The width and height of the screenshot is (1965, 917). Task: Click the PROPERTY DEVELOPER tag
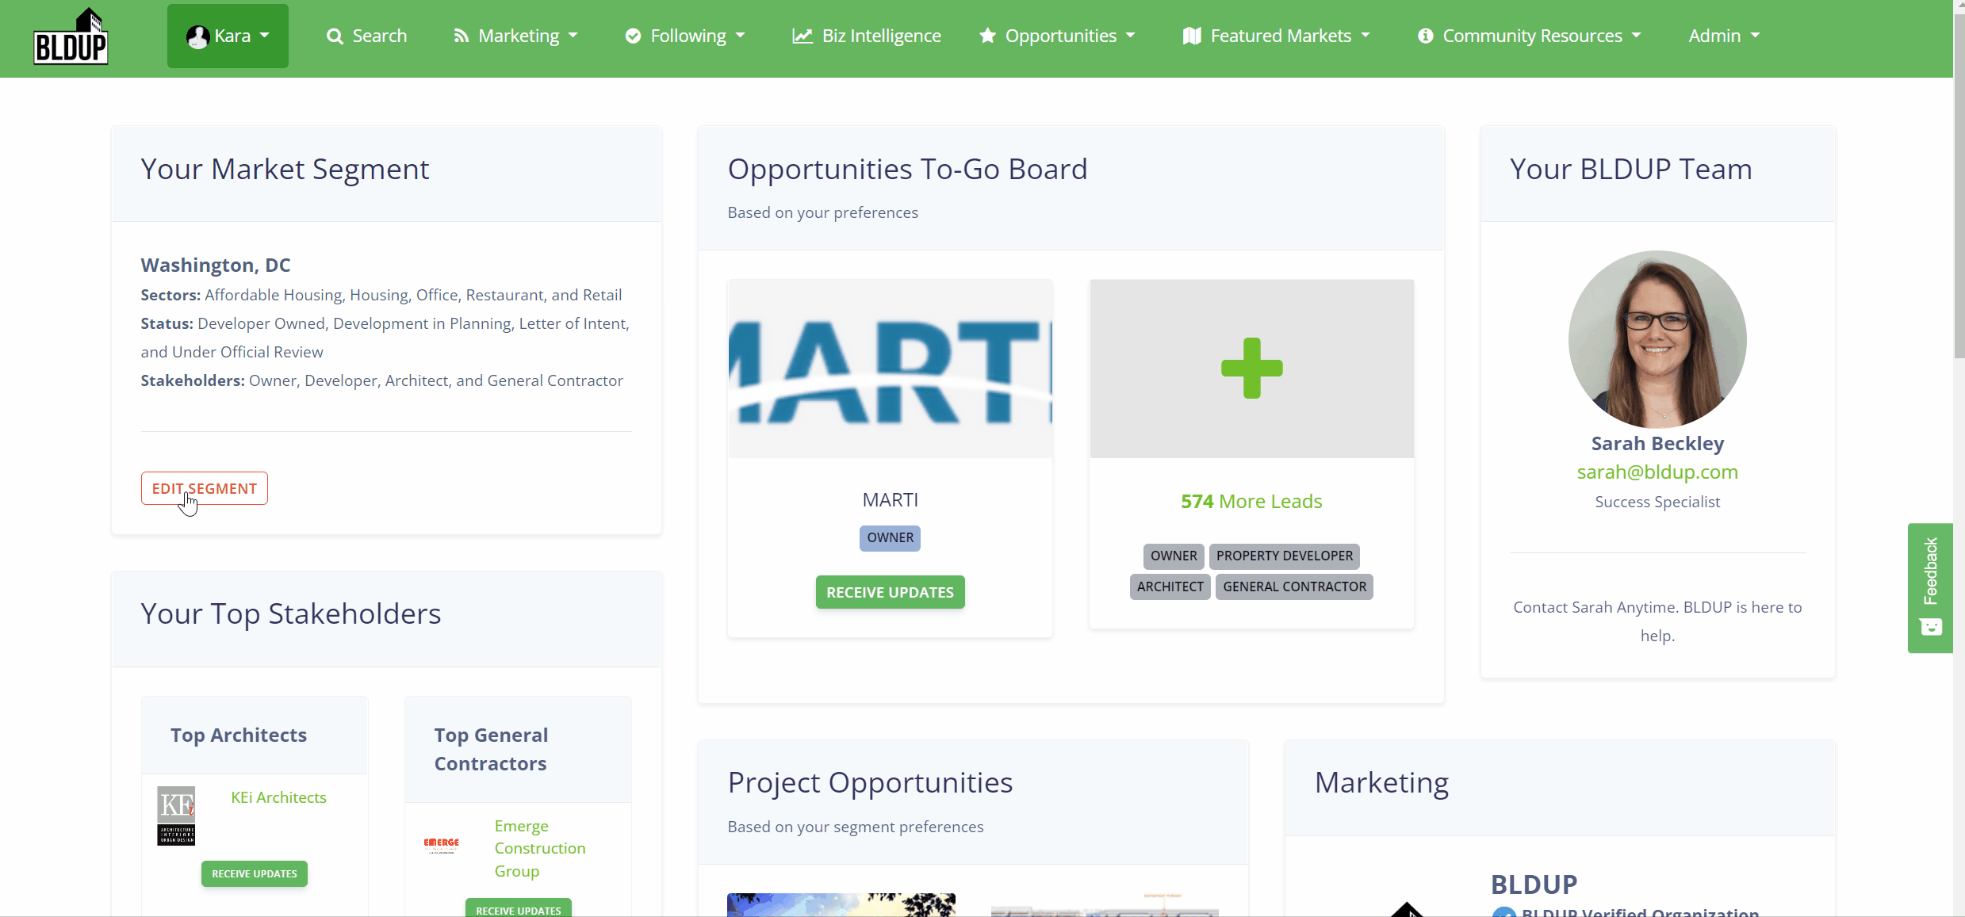point(1285,556)
